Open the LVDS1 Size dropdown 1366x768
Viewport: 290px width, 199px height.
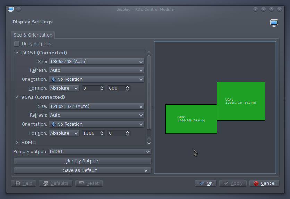(x=96, y=62)
